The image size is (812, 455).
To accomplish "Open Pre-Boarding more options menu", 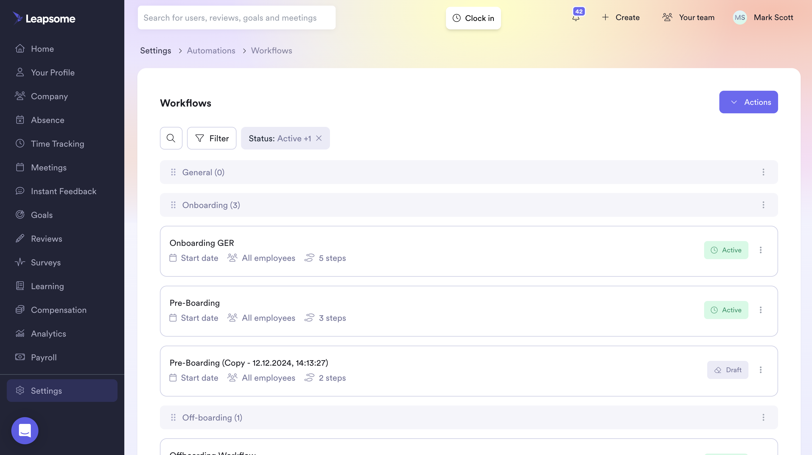I will pyautogui.click(x=761, y=310).
